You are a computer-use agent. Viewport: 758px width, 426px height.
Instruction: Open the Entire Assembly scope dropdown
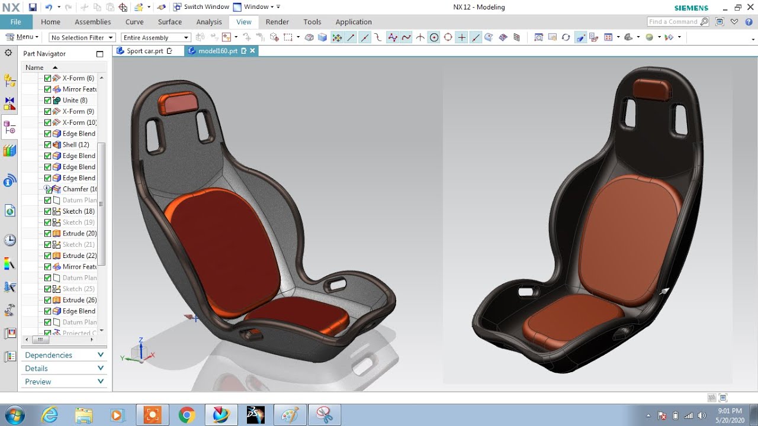[156, 37]
